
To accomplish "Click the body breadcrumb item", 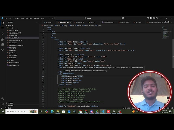I will coord(64,25).
